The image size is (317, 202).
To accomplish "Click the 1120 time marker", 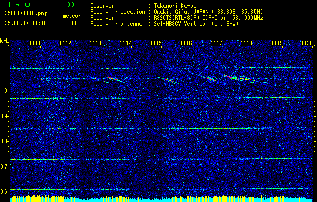I will tap(307, 43).
